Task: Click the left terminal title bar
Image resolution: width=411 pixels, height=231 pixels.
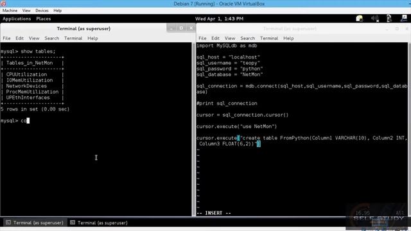Action: 83,28
